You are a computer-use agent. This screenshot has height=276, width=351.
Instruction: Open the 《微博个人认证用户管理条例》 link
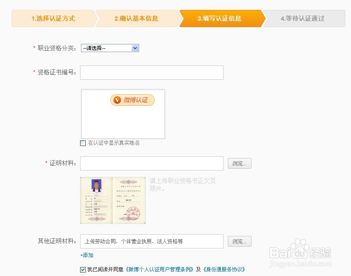pos(160,269)
